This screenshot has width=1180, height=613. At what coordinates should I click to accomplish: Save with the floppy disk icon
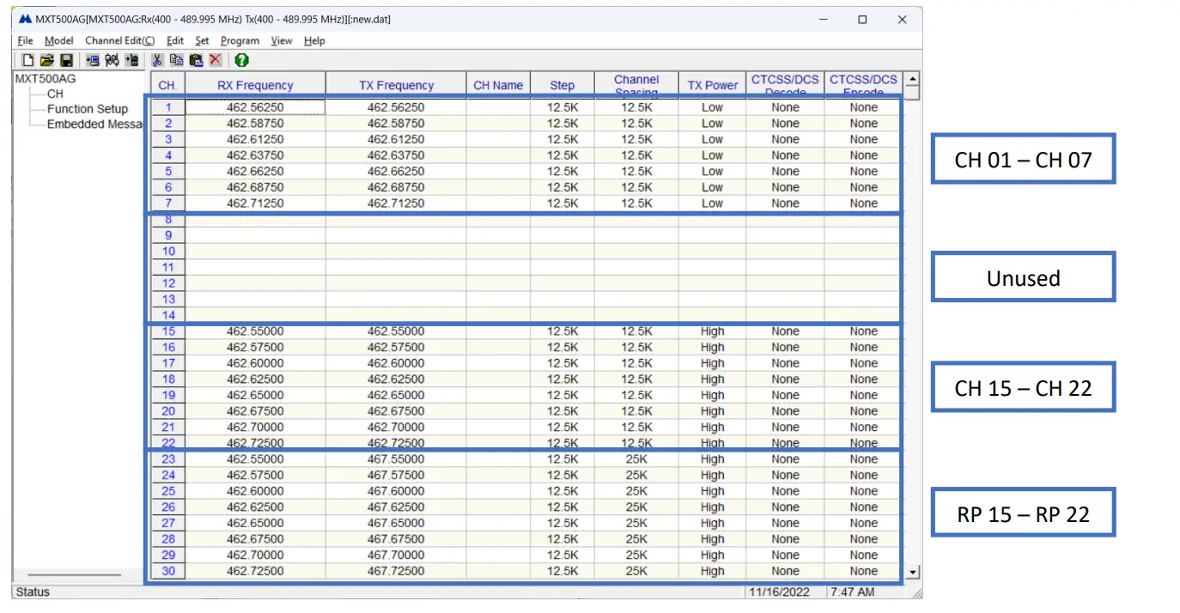(66, 60)
